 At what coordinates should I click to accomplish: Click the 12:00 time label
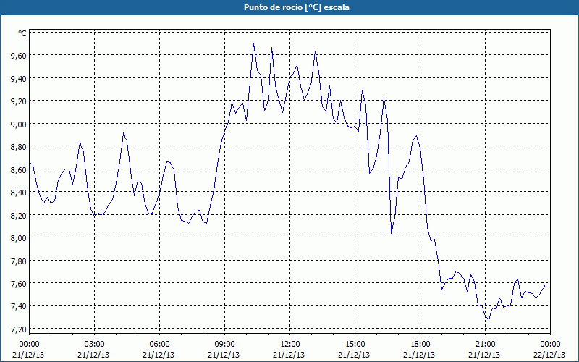click(x=290, y=345)
